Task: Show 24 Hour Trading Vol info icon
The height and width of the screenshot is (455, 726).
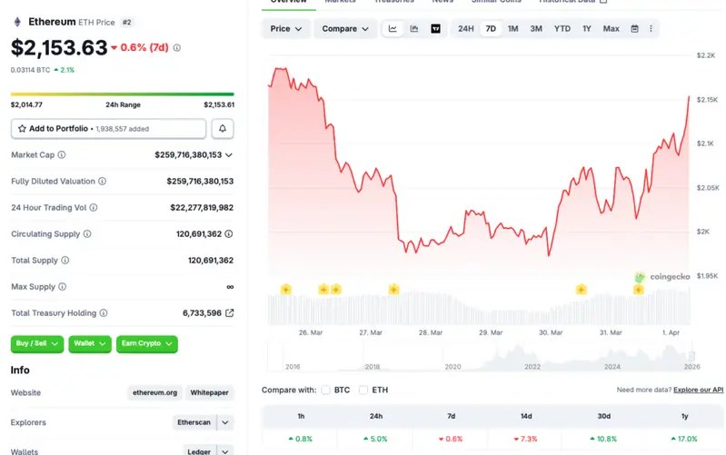Action: click(x=94, y=207)
